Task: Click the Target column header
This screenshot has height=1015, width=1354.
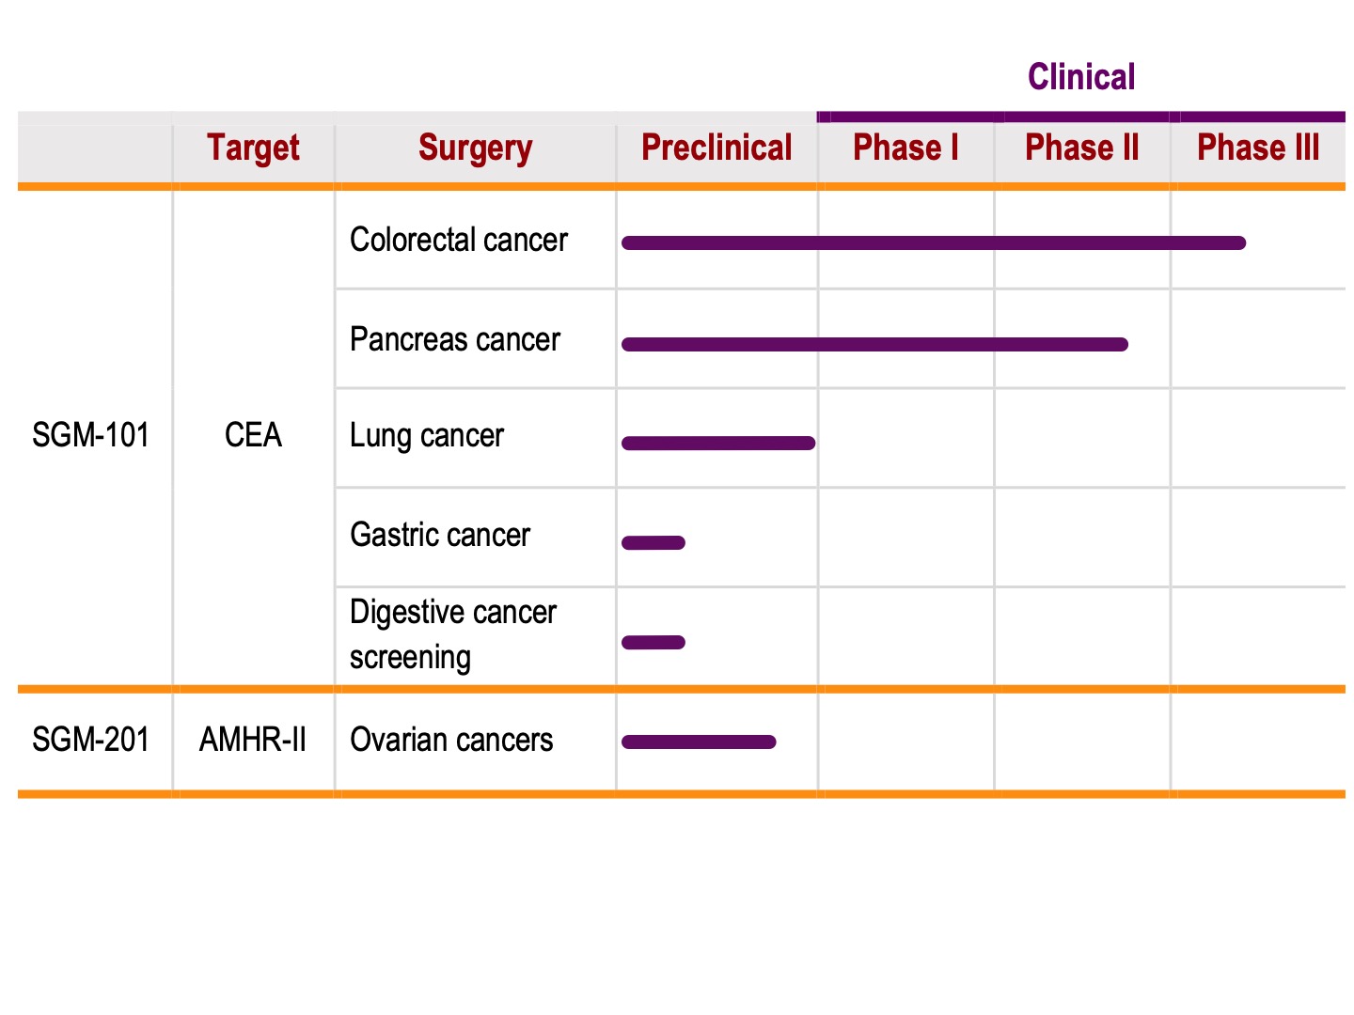Action: point(253,148)
